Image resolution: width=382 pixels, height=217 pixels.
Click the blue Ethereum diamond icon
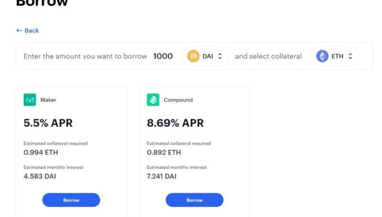pyautogui.click(x=322, y=56)
